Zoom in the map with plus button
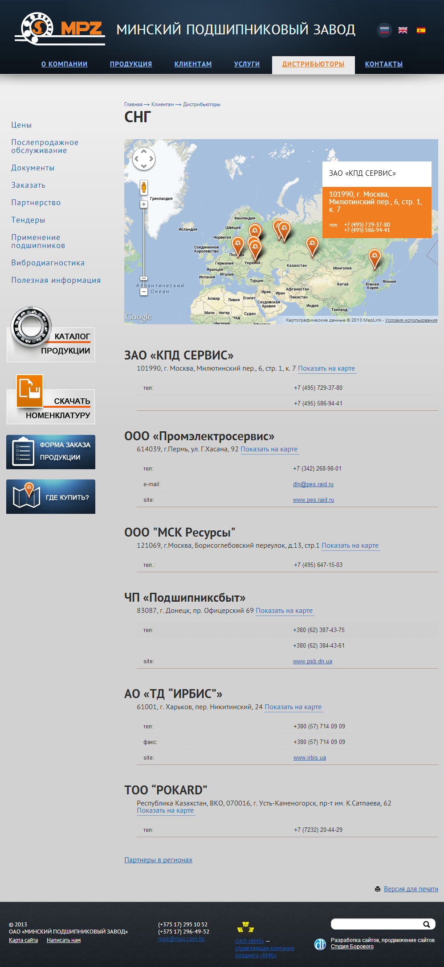 pyautogui.click(x=144, y=204)
